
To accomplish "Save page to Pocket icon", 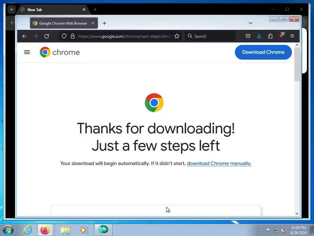I will 248,36.
